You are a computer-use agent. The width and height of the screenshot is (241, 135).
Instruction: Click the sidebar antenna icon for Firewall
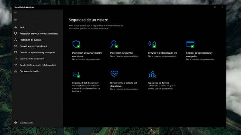point(15,46)
